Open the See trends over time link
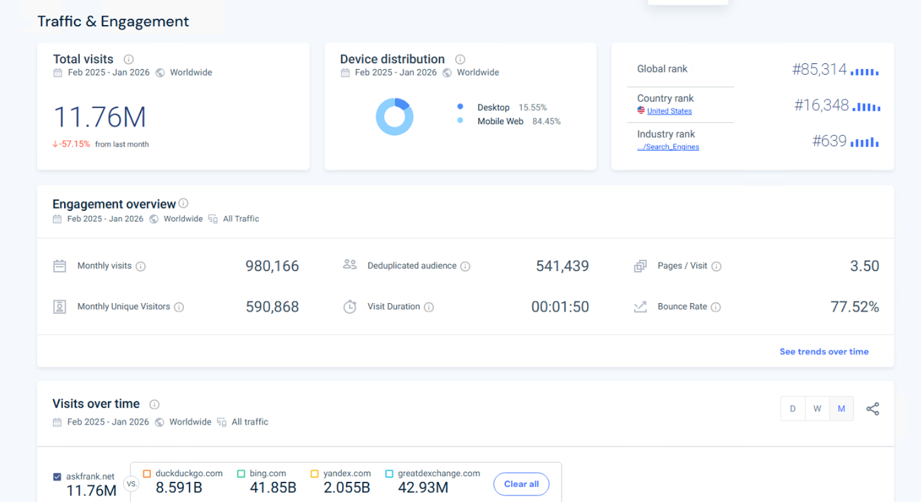This screenshot has width=921, height=502. click(x=824, y=352)
